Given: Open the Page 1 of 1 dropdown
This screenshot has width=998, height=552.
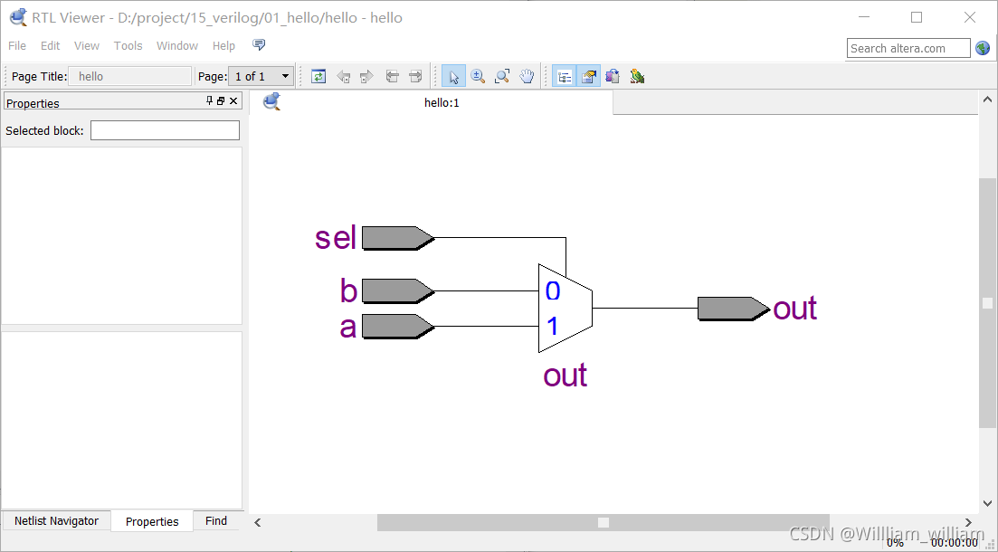Looking at the screenshot, I should tap(261, 76).
